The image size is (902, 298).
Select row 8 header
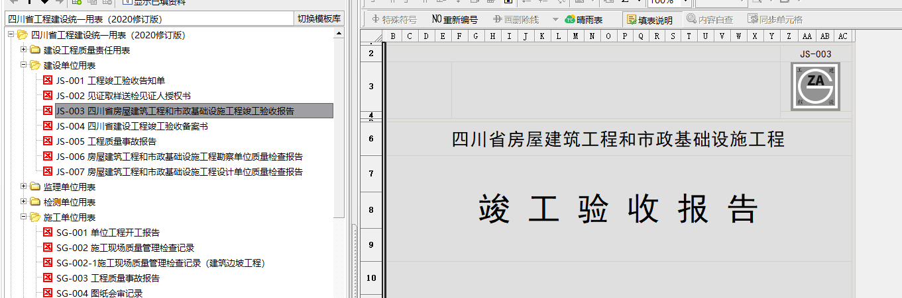pyautogui.click(x=371, y=210)
